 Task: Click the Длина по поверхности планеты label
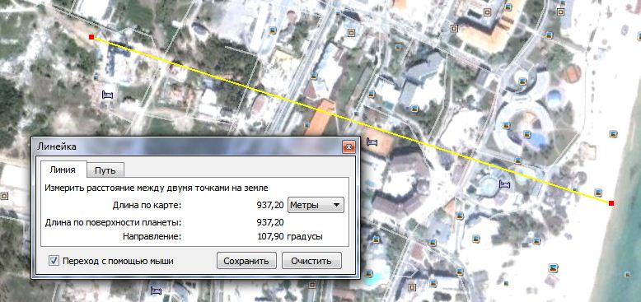tap(113, 223)
